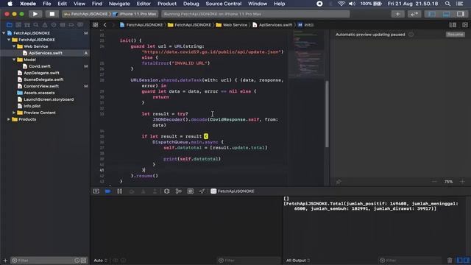Show the Symbol navigator

27,25
